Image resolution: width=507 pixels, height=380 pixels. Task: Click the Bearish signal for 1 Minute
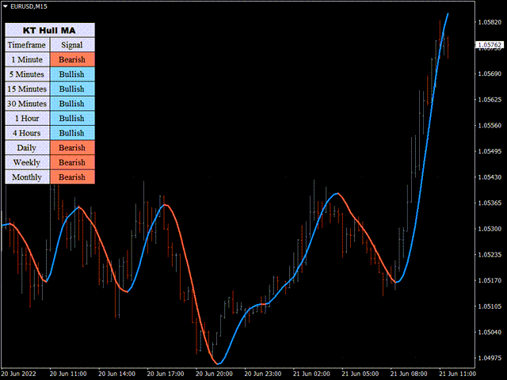[x=72, y=59]
